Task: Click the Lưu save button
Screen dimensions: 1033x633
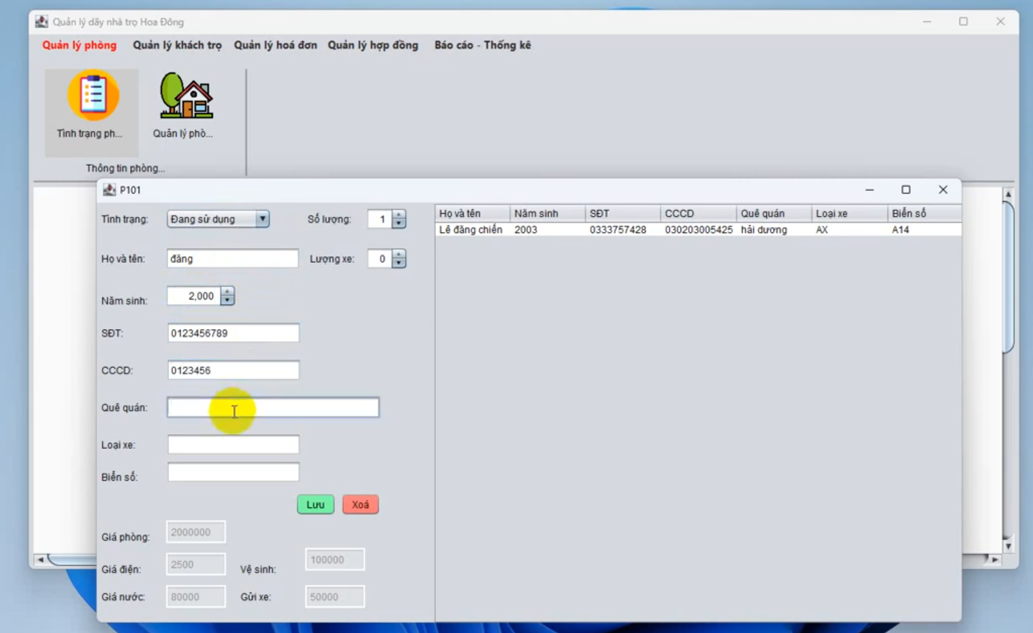Action: click(315, 505)
